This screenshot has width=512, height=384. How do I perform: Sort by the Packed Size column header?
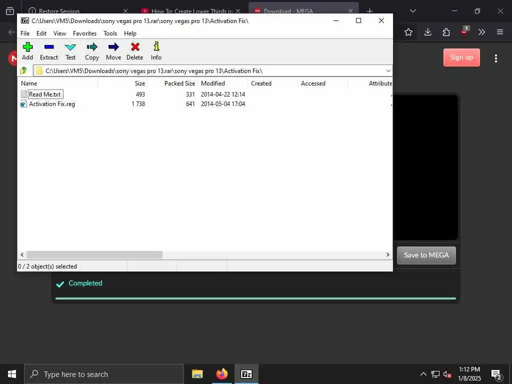click(172, 83)
